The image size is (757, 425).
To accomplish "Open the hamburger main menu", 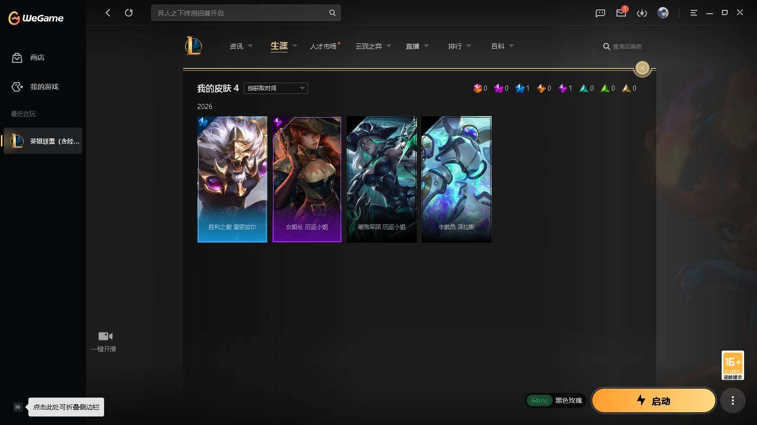I will point(694,13).
